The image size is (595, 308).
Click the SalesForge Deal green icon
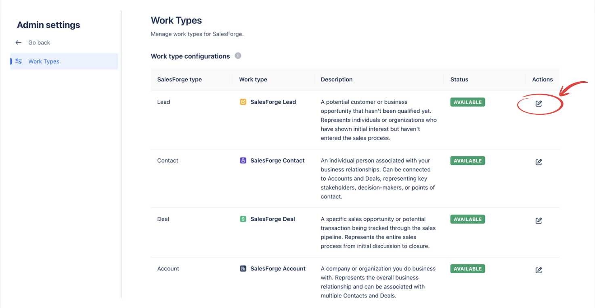pyautogui.click(x=243, y=219)
